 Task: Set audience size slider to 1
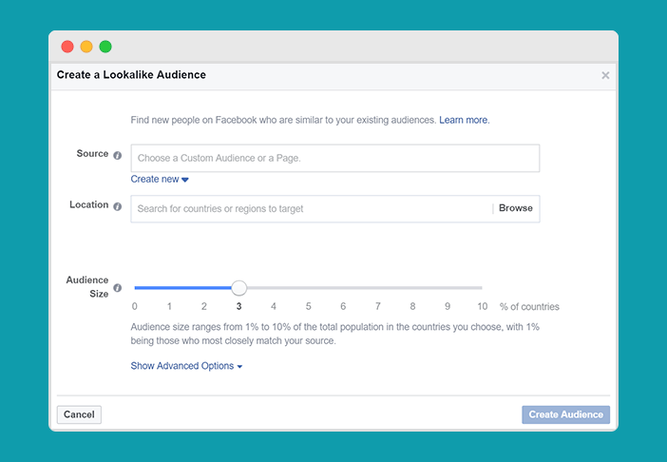[x=169, y=288]
